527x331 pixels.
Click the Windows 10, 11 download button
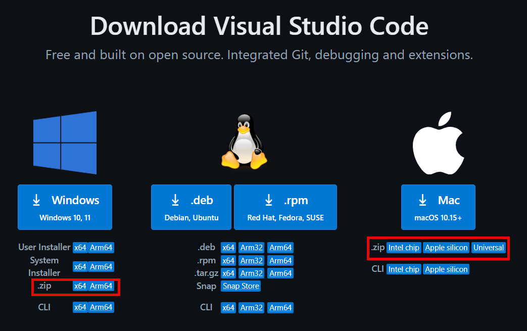[x=65, y=207]
